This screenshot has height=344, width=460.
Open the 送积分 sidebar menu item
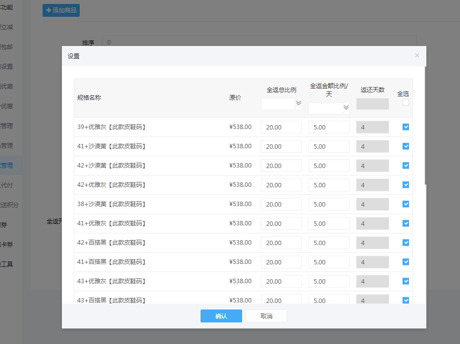pyautogui.click(x=9, y=205)
